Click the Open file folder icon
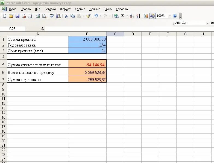This screenshot has width=214, height=163. click(11, 16)
